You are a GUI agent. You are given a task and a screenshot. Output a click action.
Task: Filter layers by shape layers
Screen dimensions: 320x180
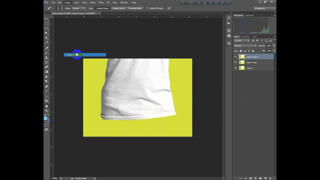(266, 40)
